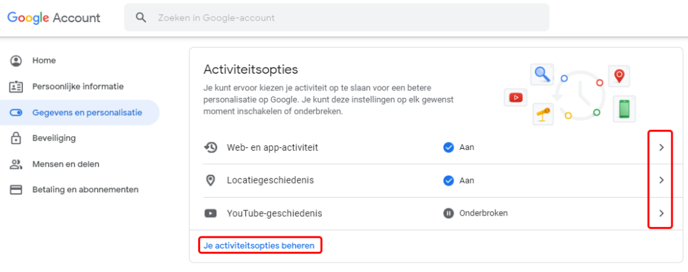
Task: Focus the Zoeken in Google-account search field
Action: (x=336, y=17)
